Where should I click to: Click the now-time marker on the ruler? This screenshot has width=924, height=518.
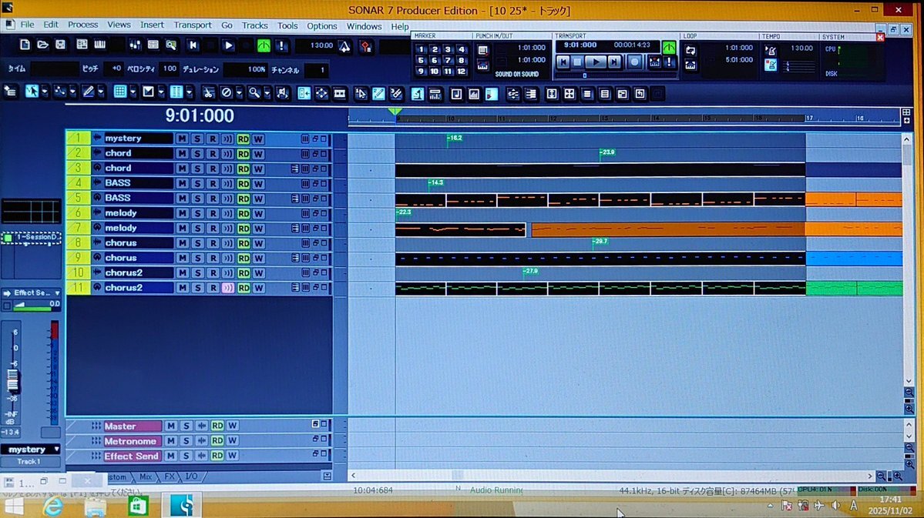(395, 112)
